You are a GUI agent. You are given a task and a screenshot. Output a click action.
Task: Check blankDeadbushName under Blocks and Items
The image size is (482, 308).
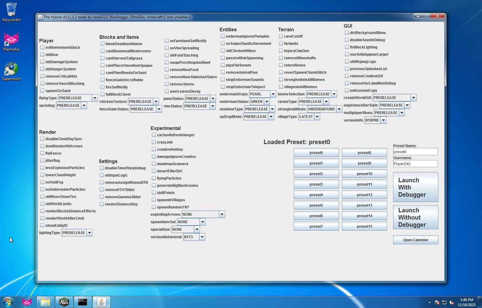(x=103, y=44)
